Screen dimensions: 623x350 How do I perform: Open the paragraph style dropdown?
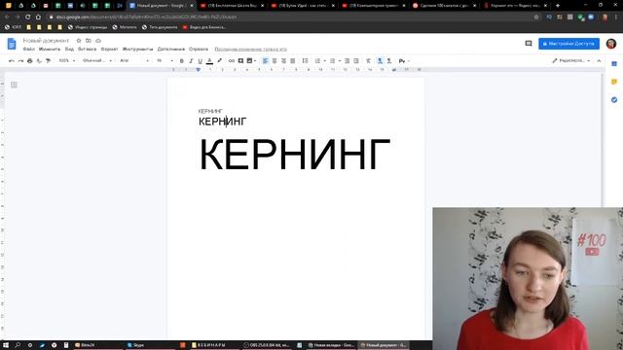tap(97, 60)
